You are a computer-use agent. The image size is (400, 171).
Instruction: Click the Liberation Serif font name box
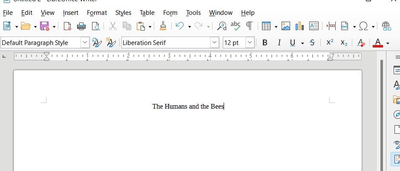(x=166, y=43)
